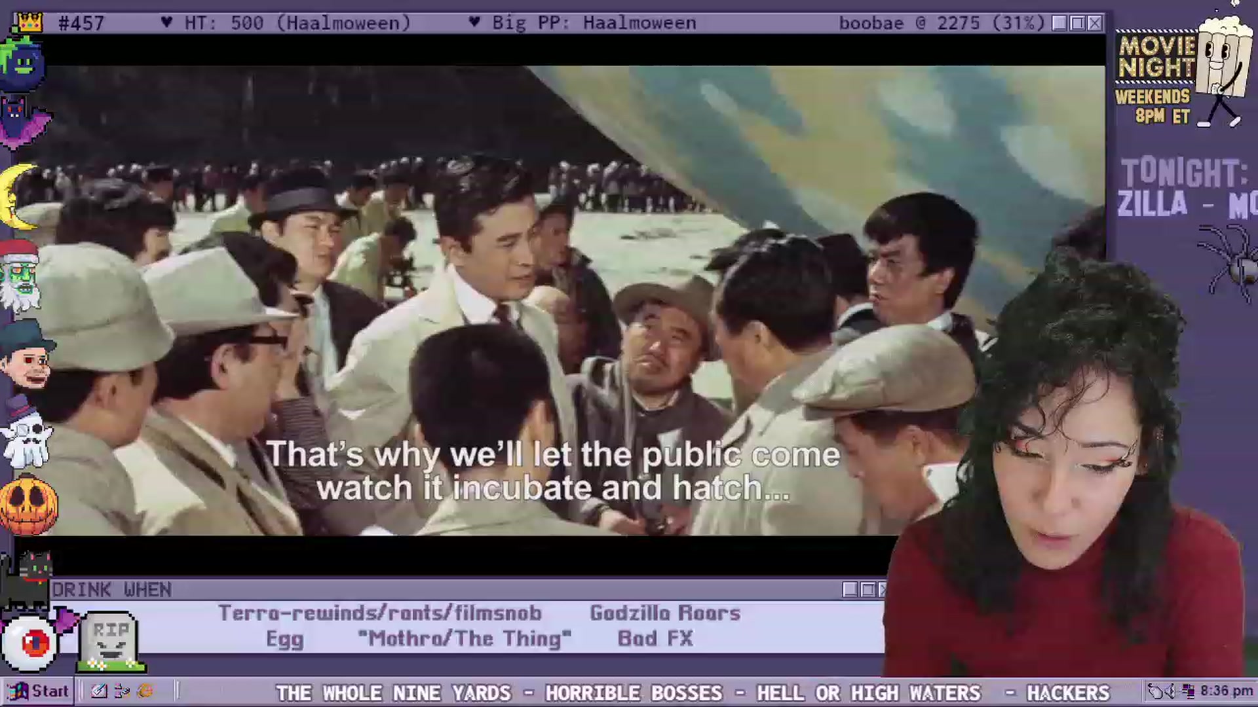Click the RIP tombstone icon
This screenshot has height=707, width=1258.
(110, 642)
